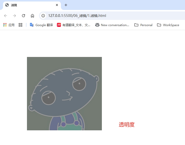The image size is (185, 145).
Task: Reload the page with the refresh icon
Action: pyautogui.click(x=23, y=16)
